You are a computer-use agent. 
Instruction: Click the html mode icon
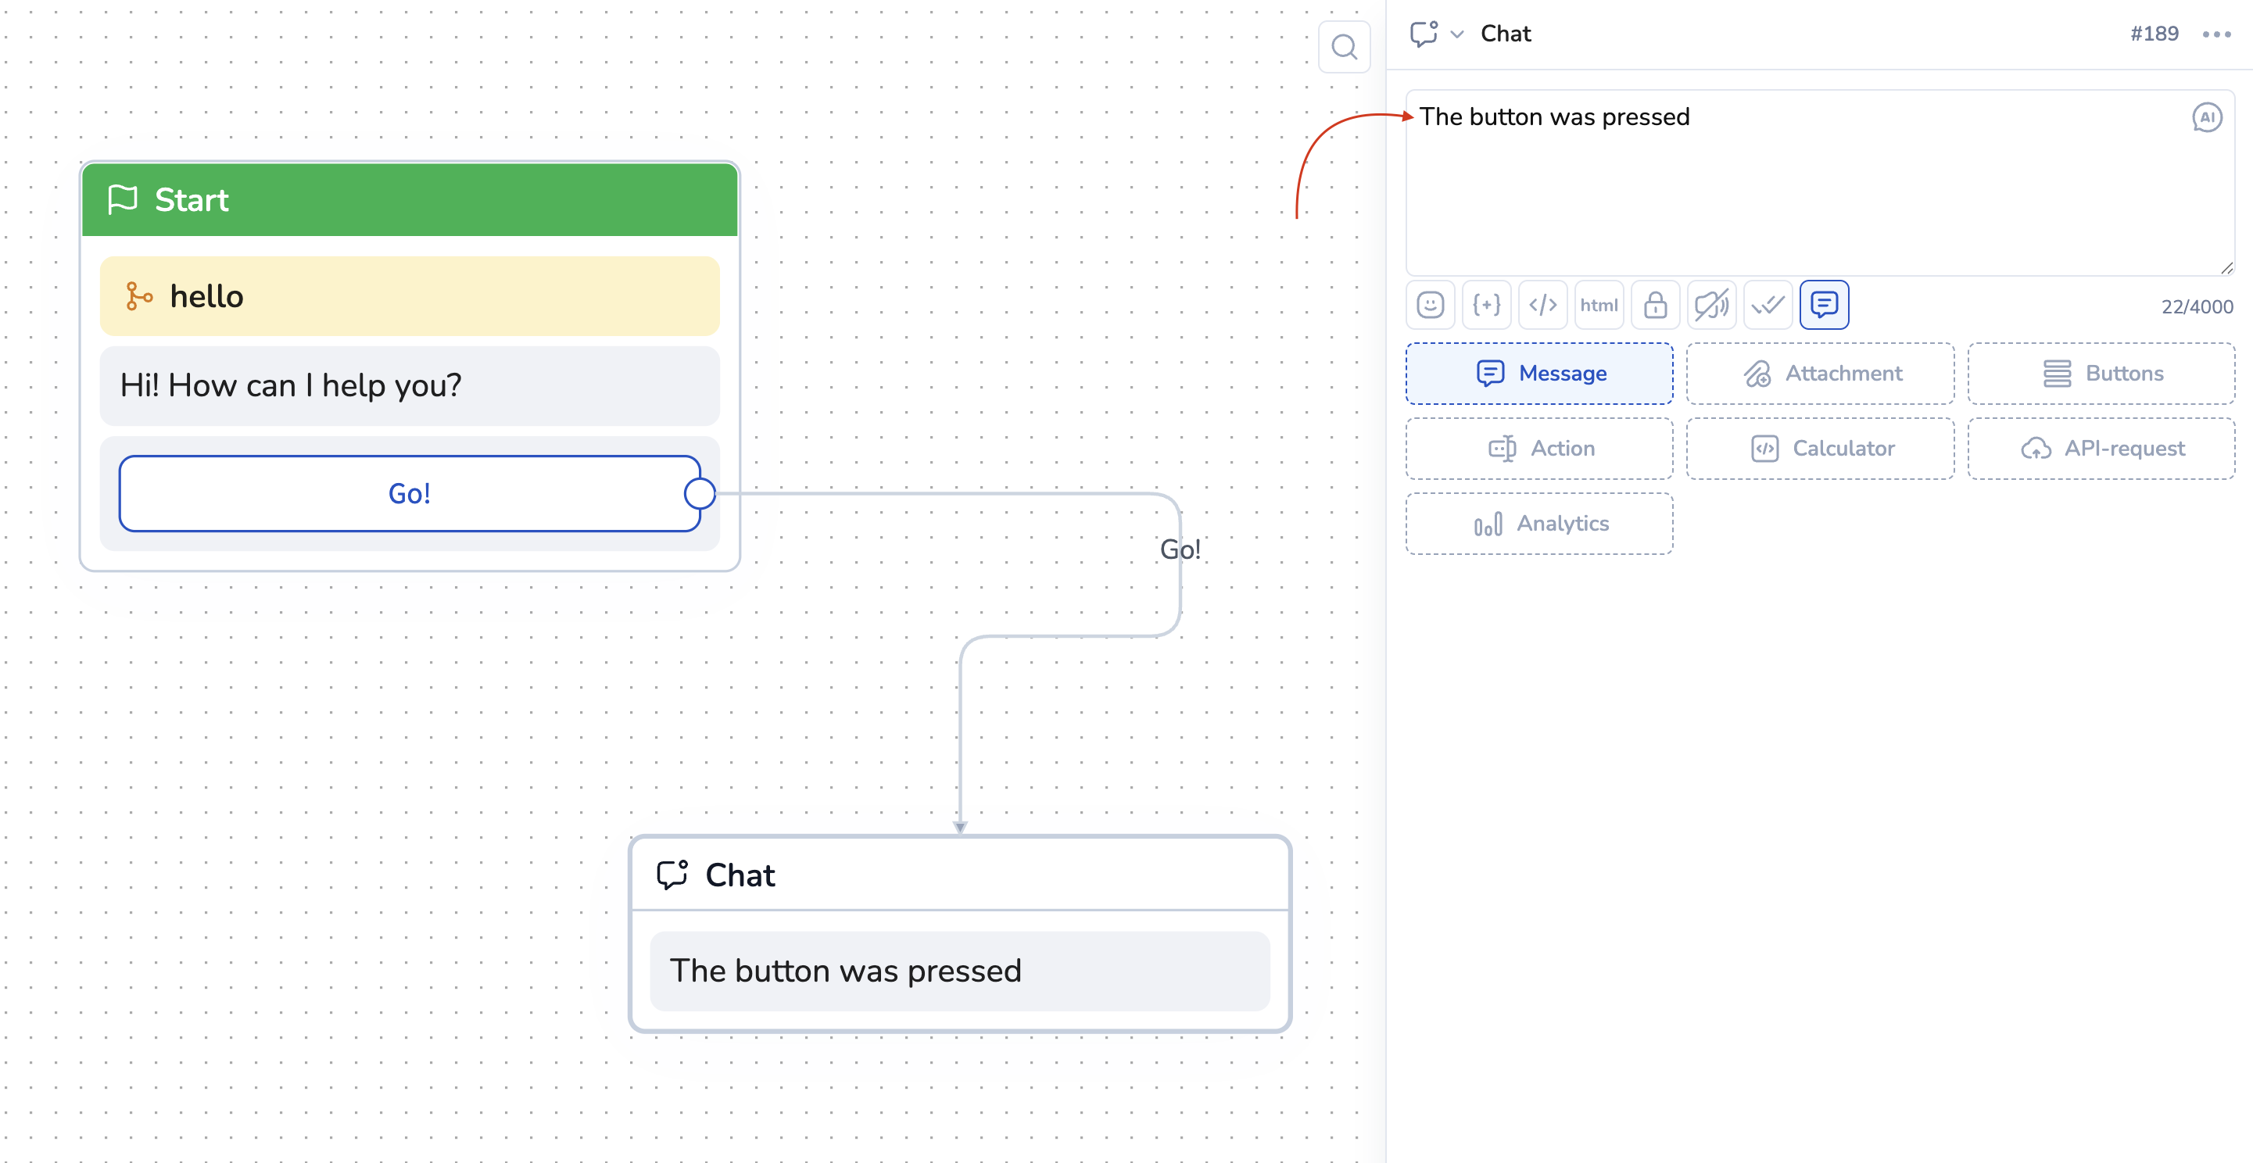pos(1598,304)
